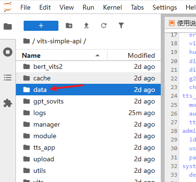Create a new folder with the toolbar icon
This screenshot has height=182, width=196.
click(x=69, y=26)
